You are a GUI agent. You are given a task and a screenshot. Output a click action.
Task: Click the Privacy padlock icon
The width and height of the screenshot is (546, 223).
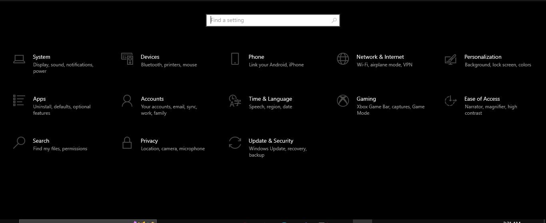pos(127,143)
